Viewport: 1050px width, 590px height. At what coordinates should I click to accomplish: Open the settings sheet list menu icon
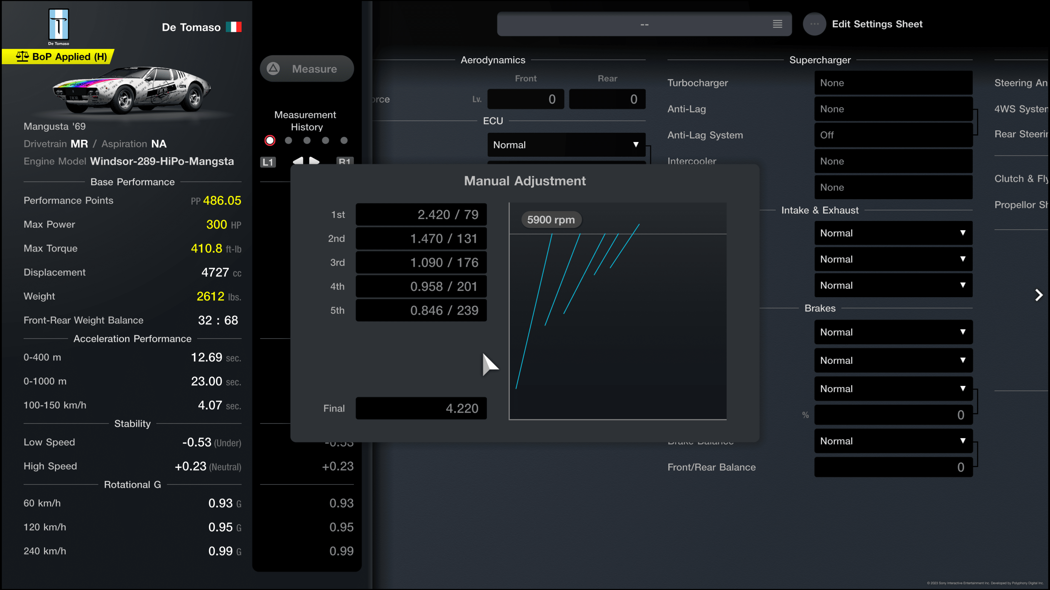777,24
